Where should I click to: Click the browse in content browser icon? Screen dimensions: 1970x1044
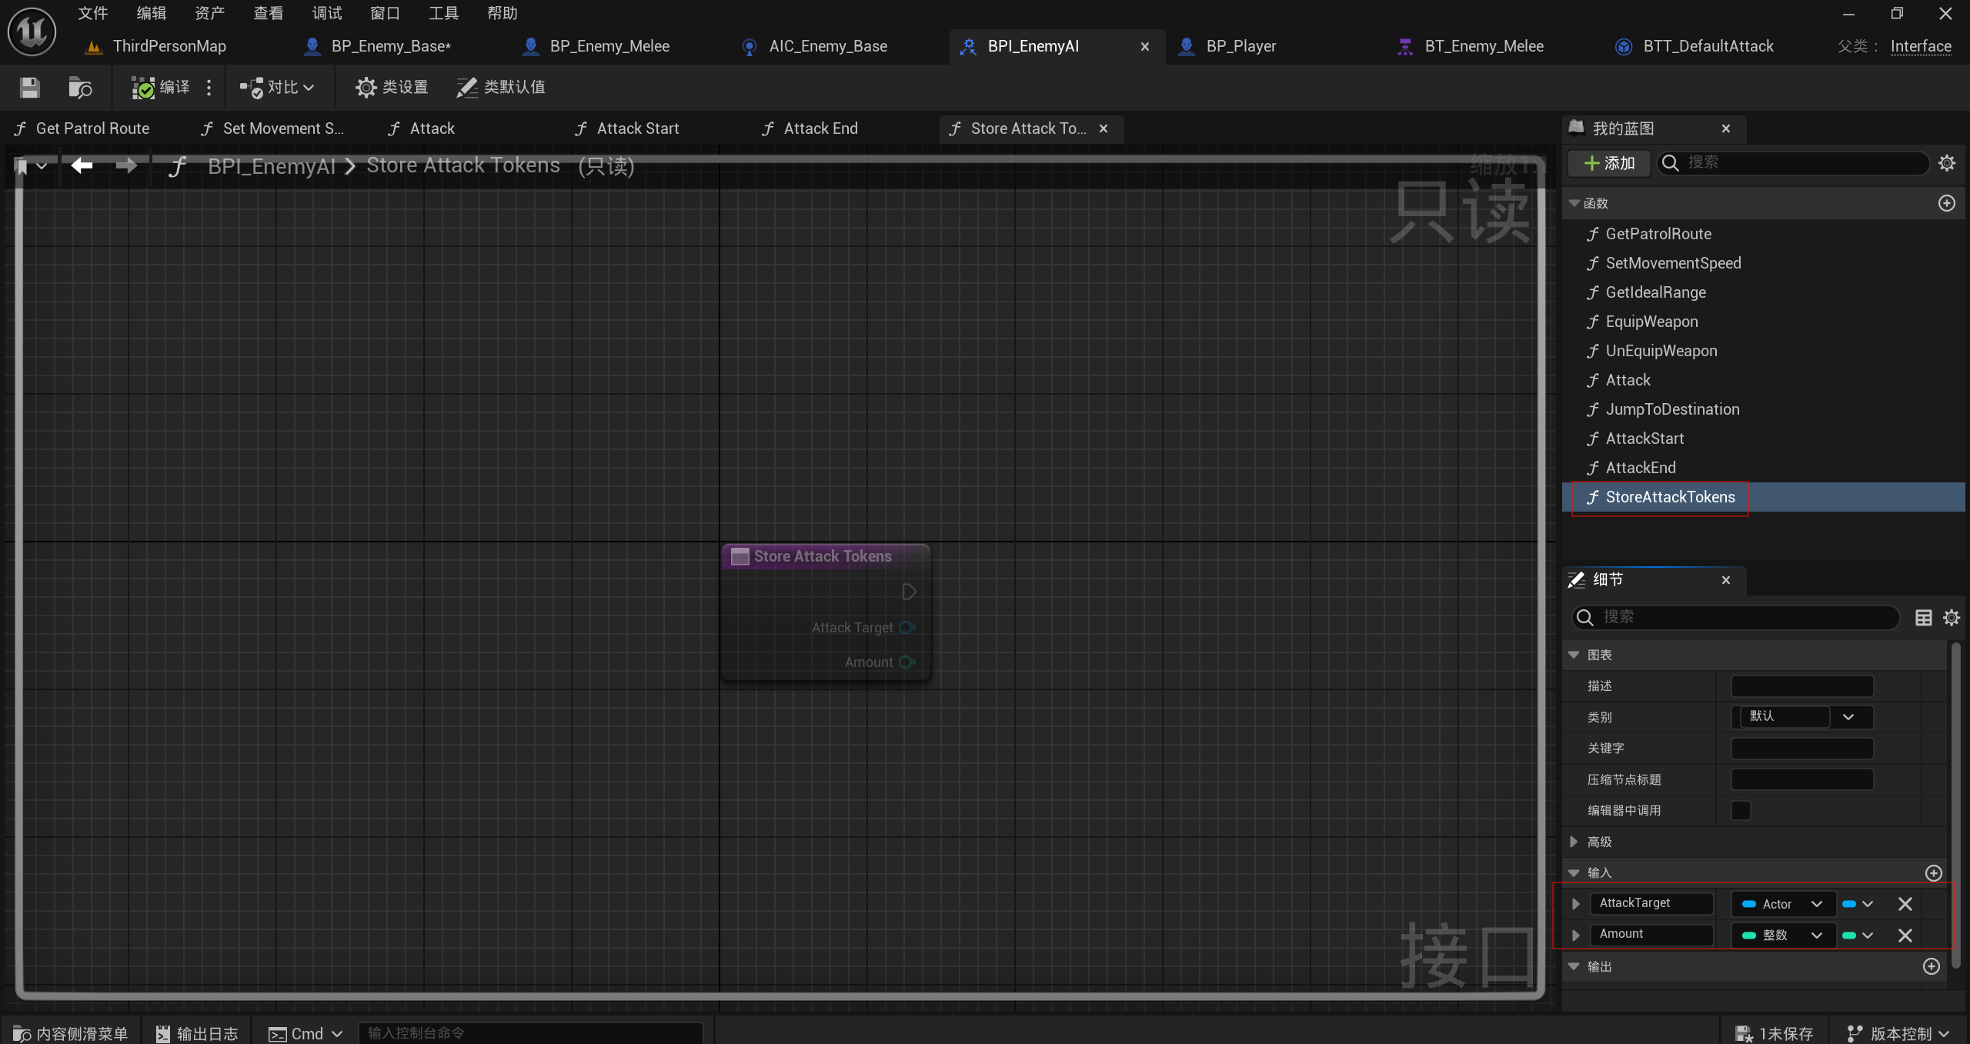point(79,88)
